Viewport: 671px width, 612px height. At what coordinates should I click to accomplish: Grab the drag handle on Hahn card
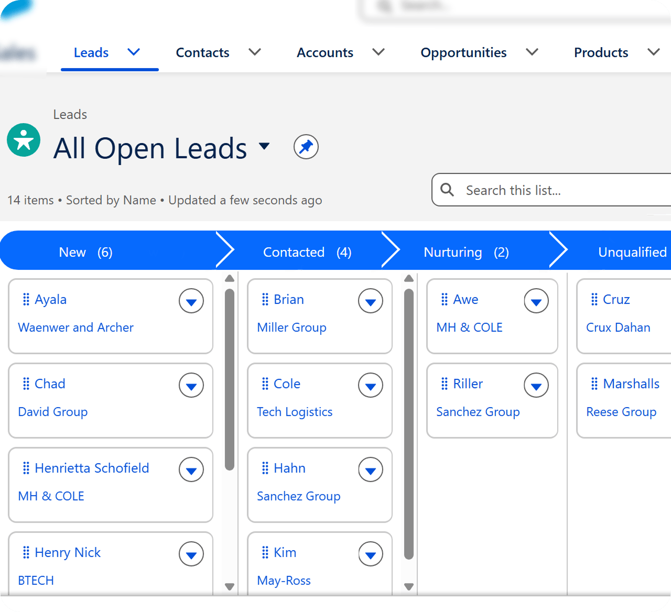click(x=265, y=468)
